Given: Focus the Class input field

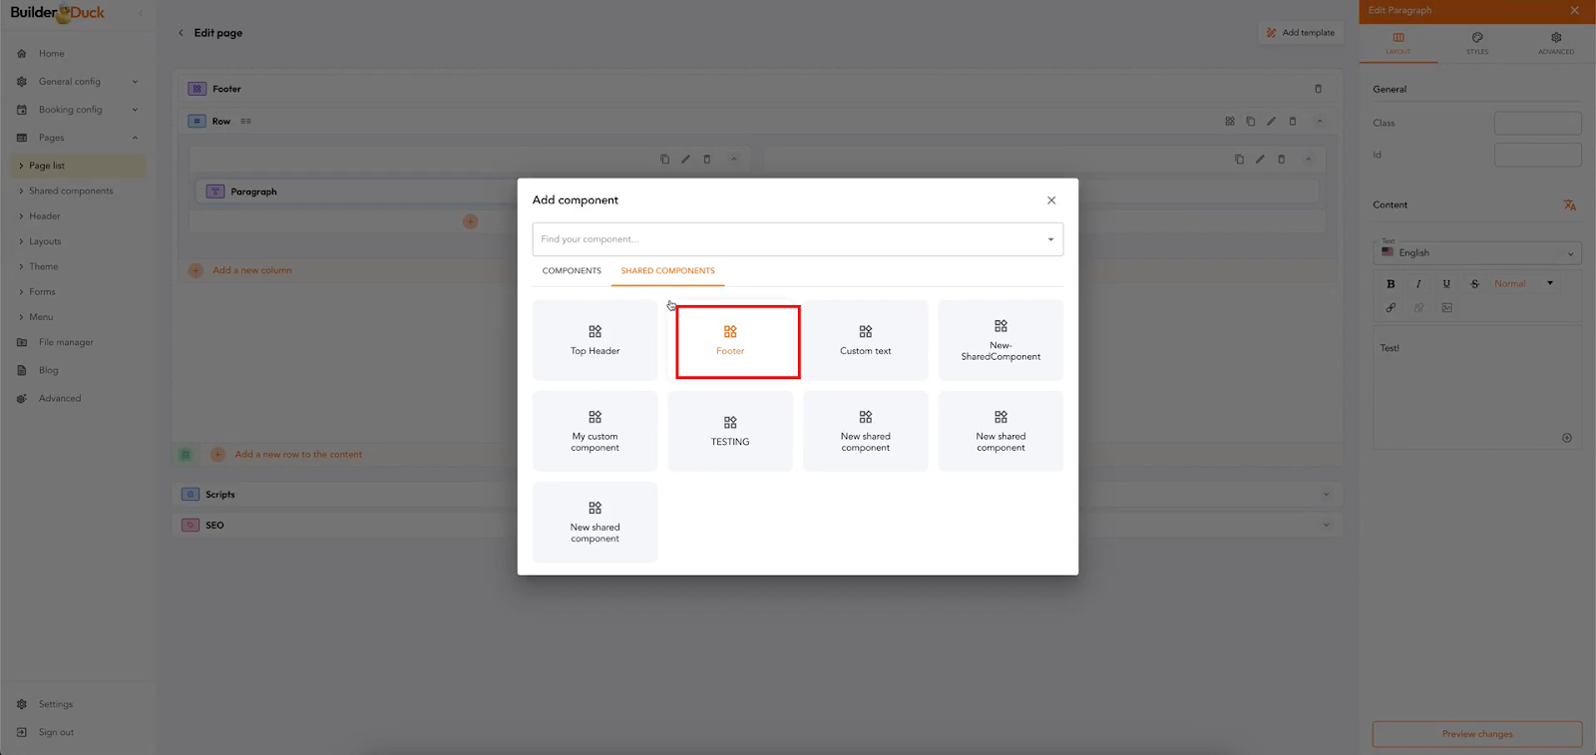Looking at the screenshot, I should tap(1537, 124).
